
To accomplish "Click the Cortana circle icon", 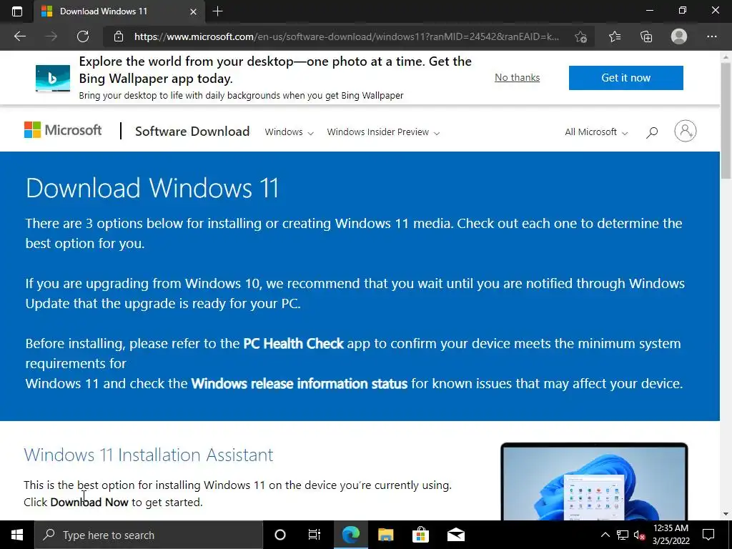I will click(280, 535).
